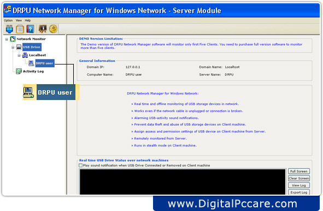Image resolution: width=323 pixels, height=211 pixels.
Task: Select Localhost tree node
Action: 38,55
